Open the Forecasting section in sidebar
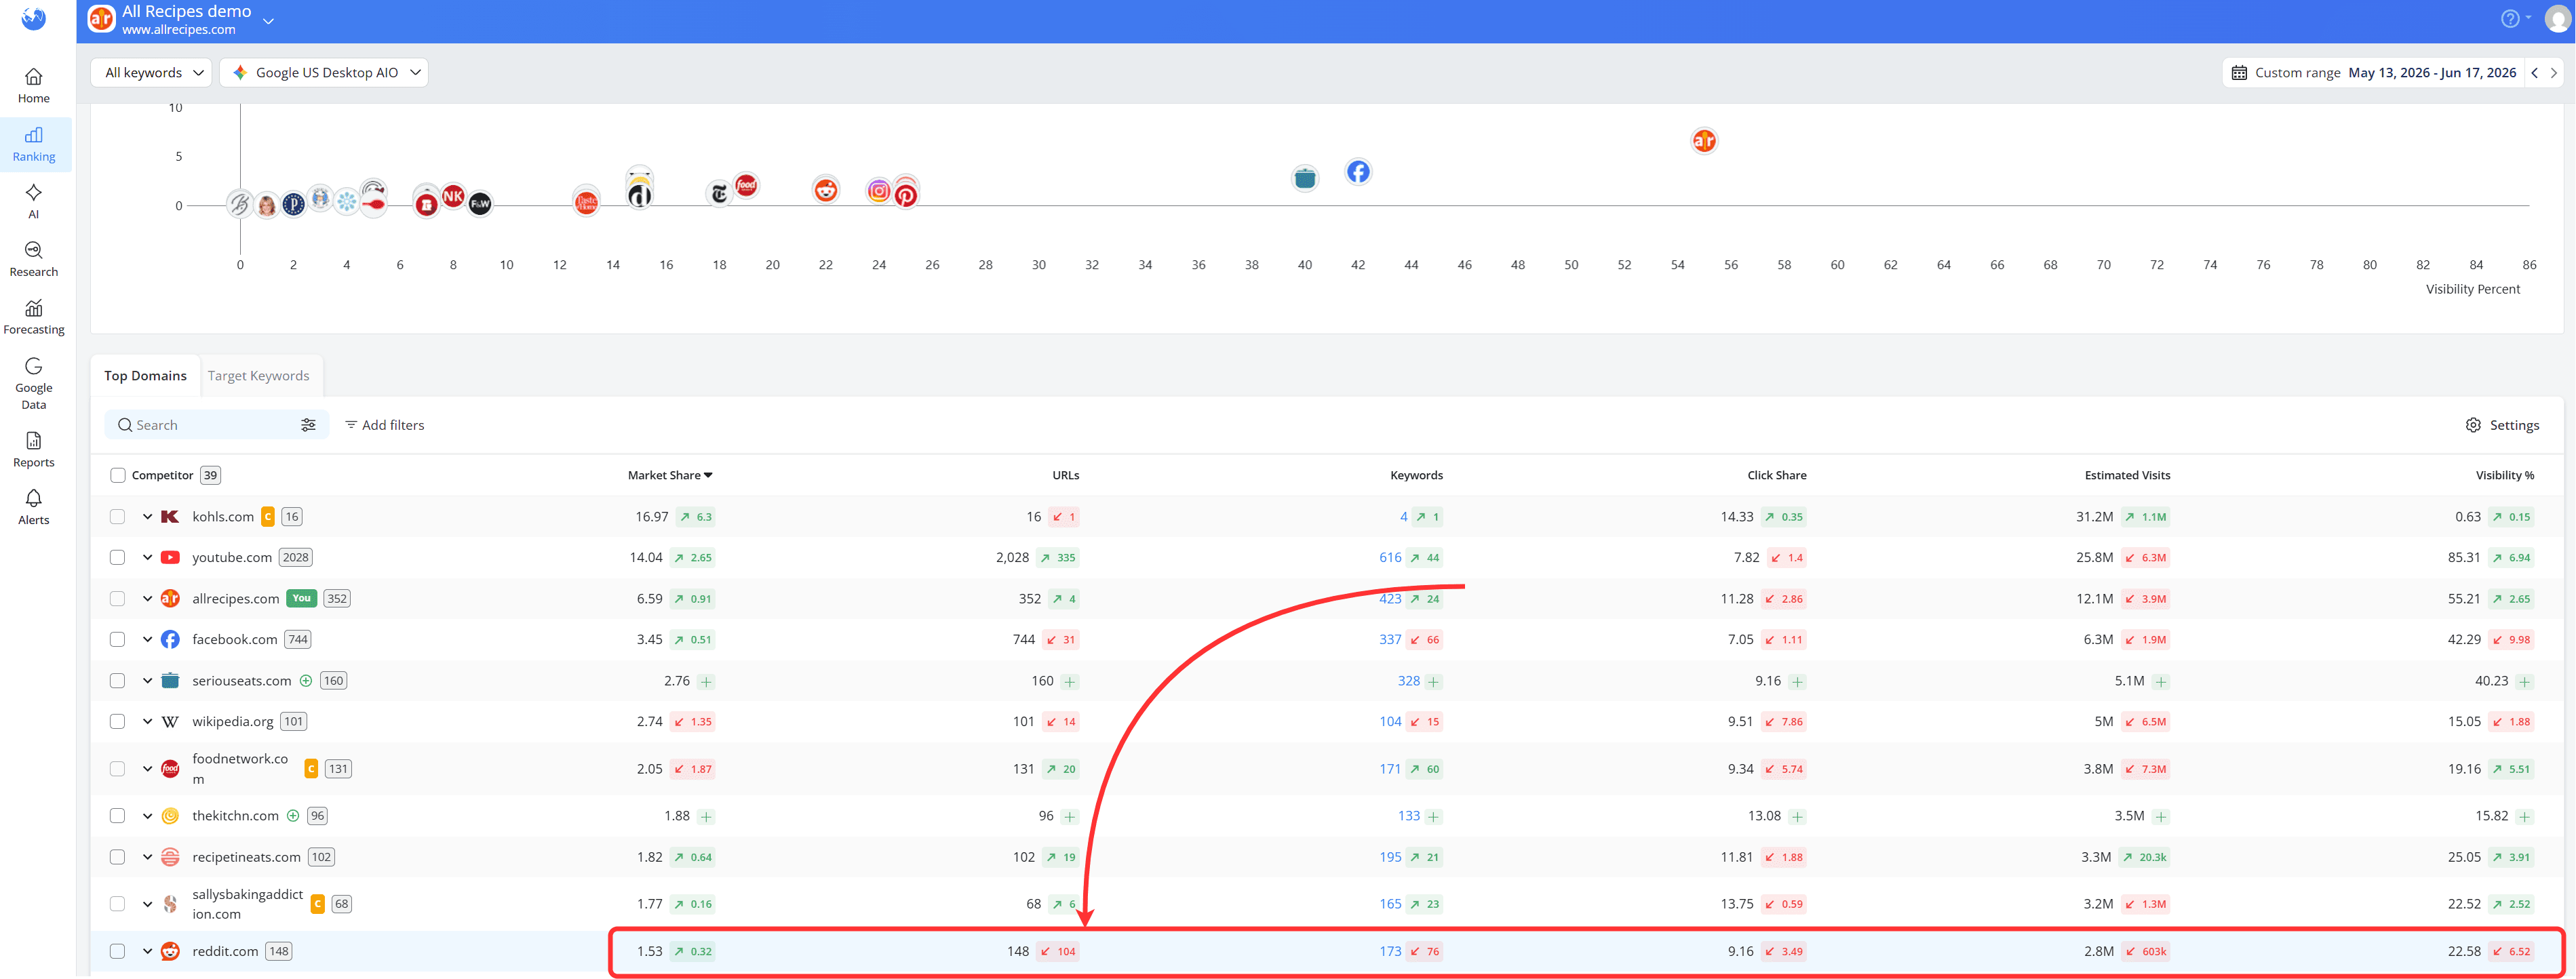The height and width of the screenshot is (979, 2576). tap(33, 317)
